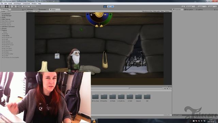The height and width of the screenshot is (123, 218).
Task: Toggle Maximize on Play
Action: pos(147,11)
